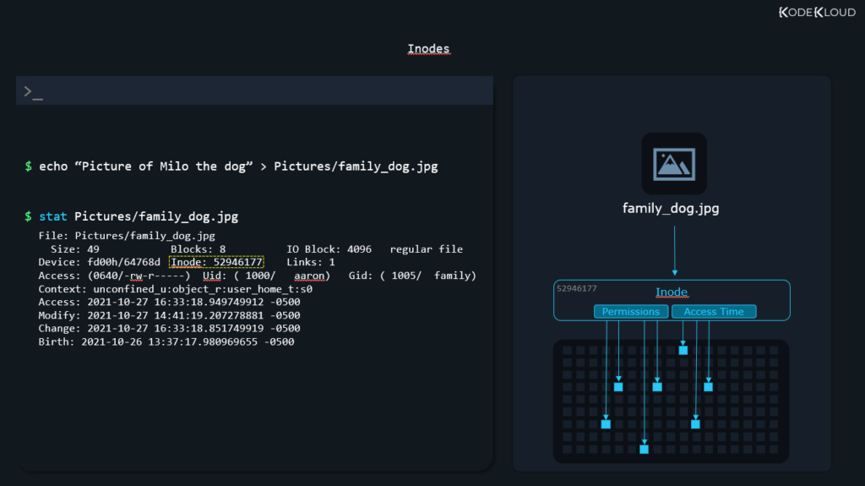This screenshot has width=865, height=486.
Task: Click the KodeKloud logo
Action: pos(817,12)
